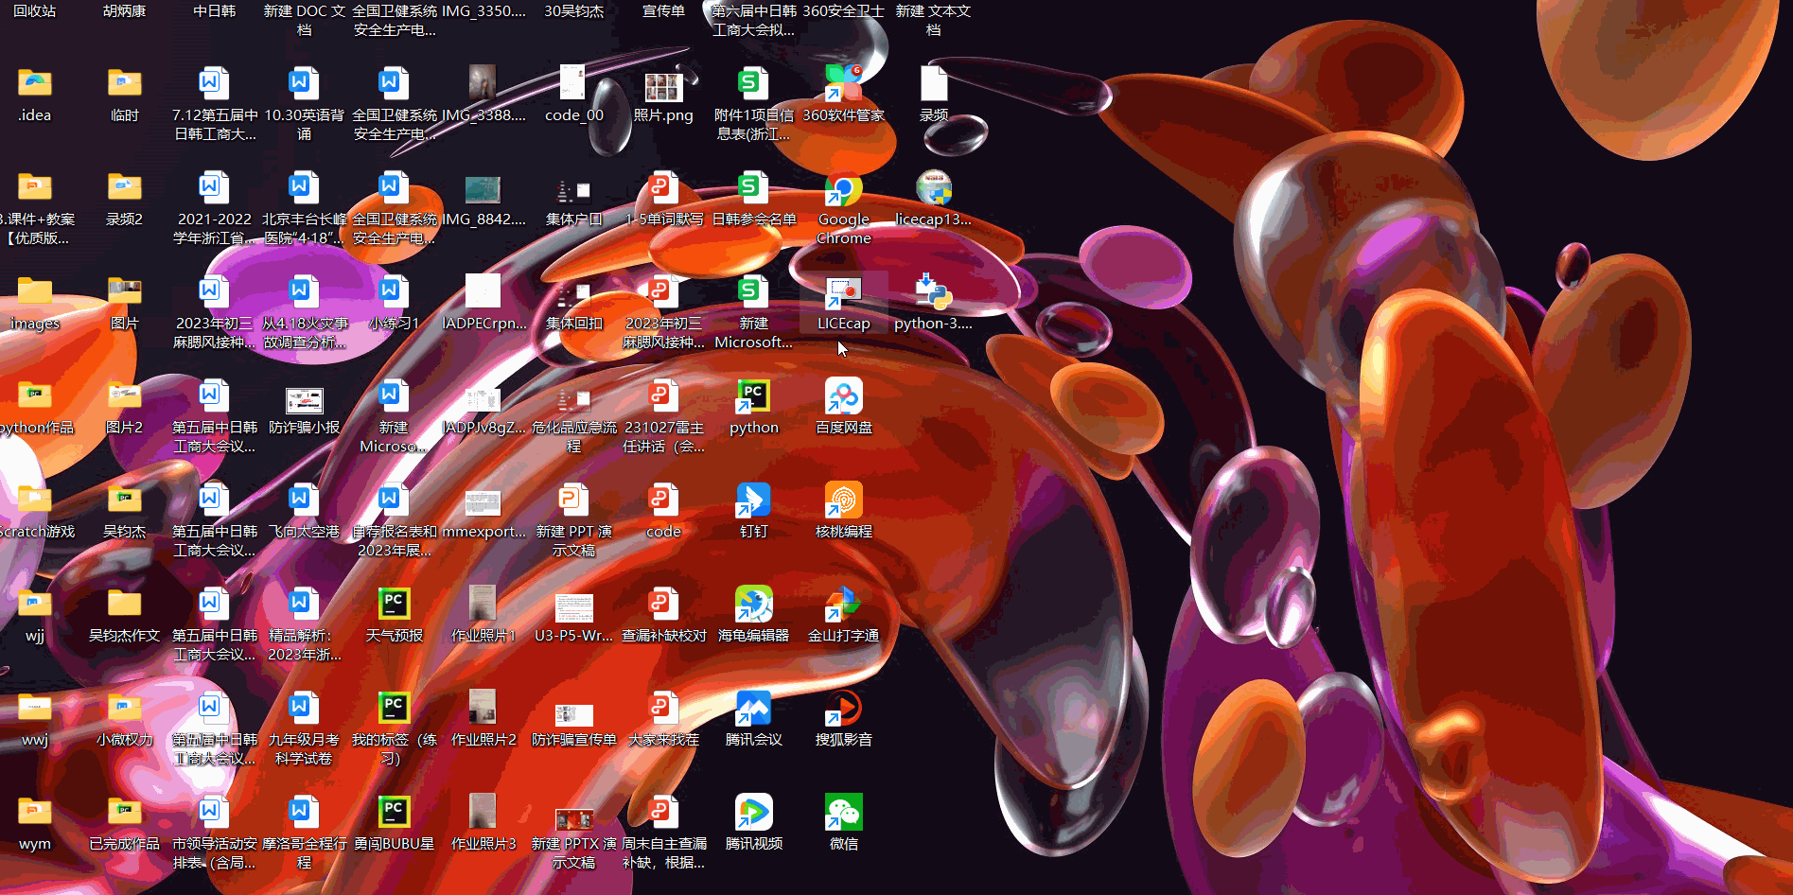1793x895 pixels.
Task: Open the 百度网盘 app icon
Action: pos(843,397)
